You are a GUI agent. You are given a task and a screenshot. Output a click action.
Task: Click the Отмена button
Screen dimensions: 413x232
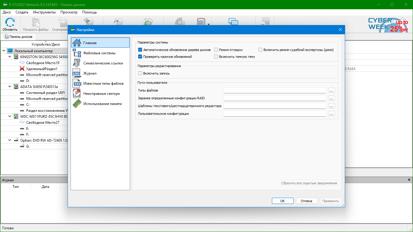click(x=306, y=201)
